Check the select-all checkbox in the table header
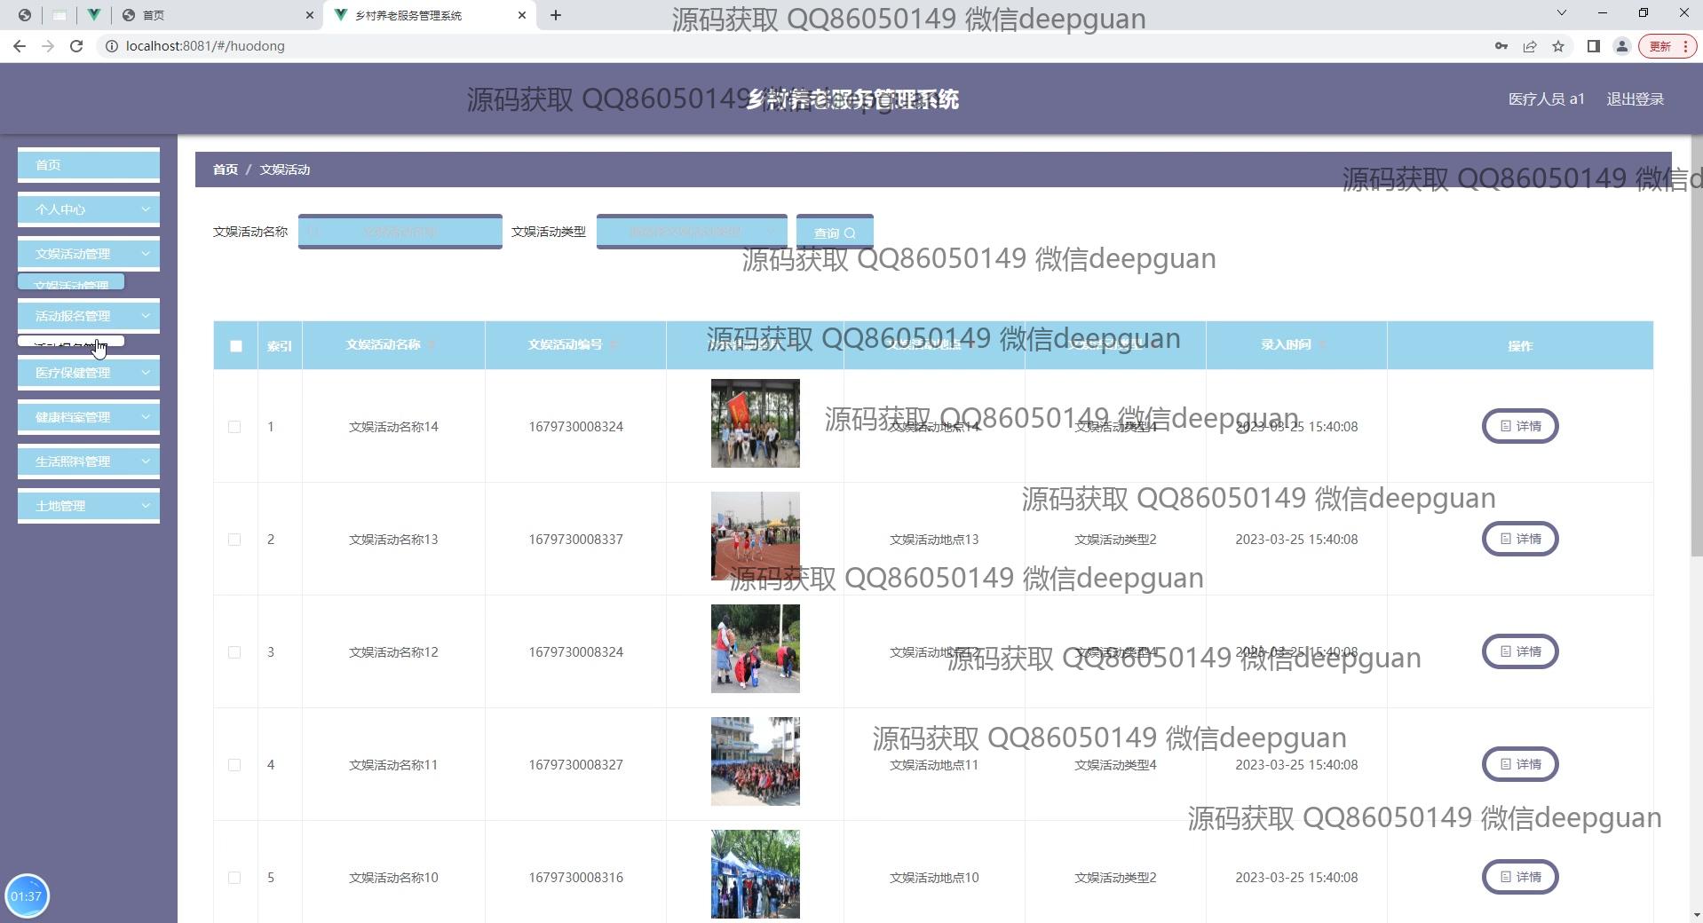1703x923 pixels. click(235, 346)
